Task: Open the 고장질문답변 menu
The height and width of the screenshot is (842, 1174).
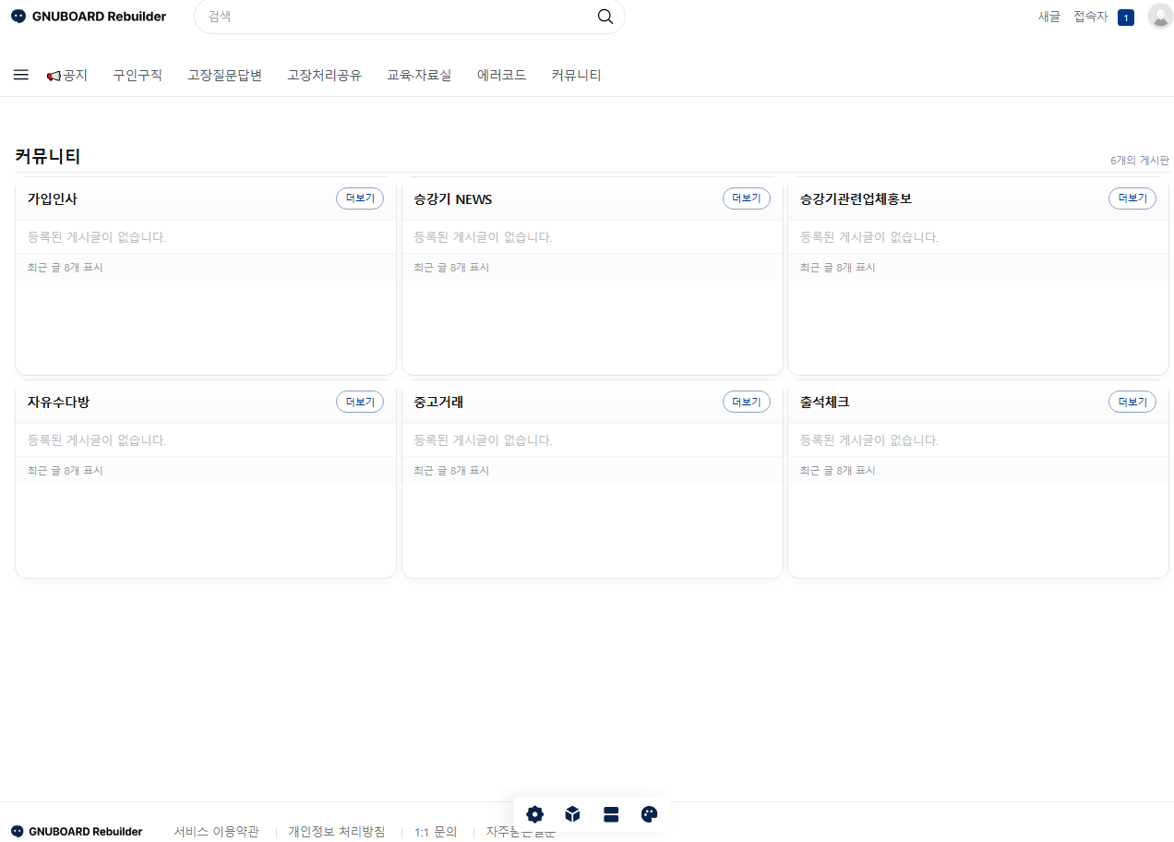Action: pyautogui.click(x=224, y=76)
